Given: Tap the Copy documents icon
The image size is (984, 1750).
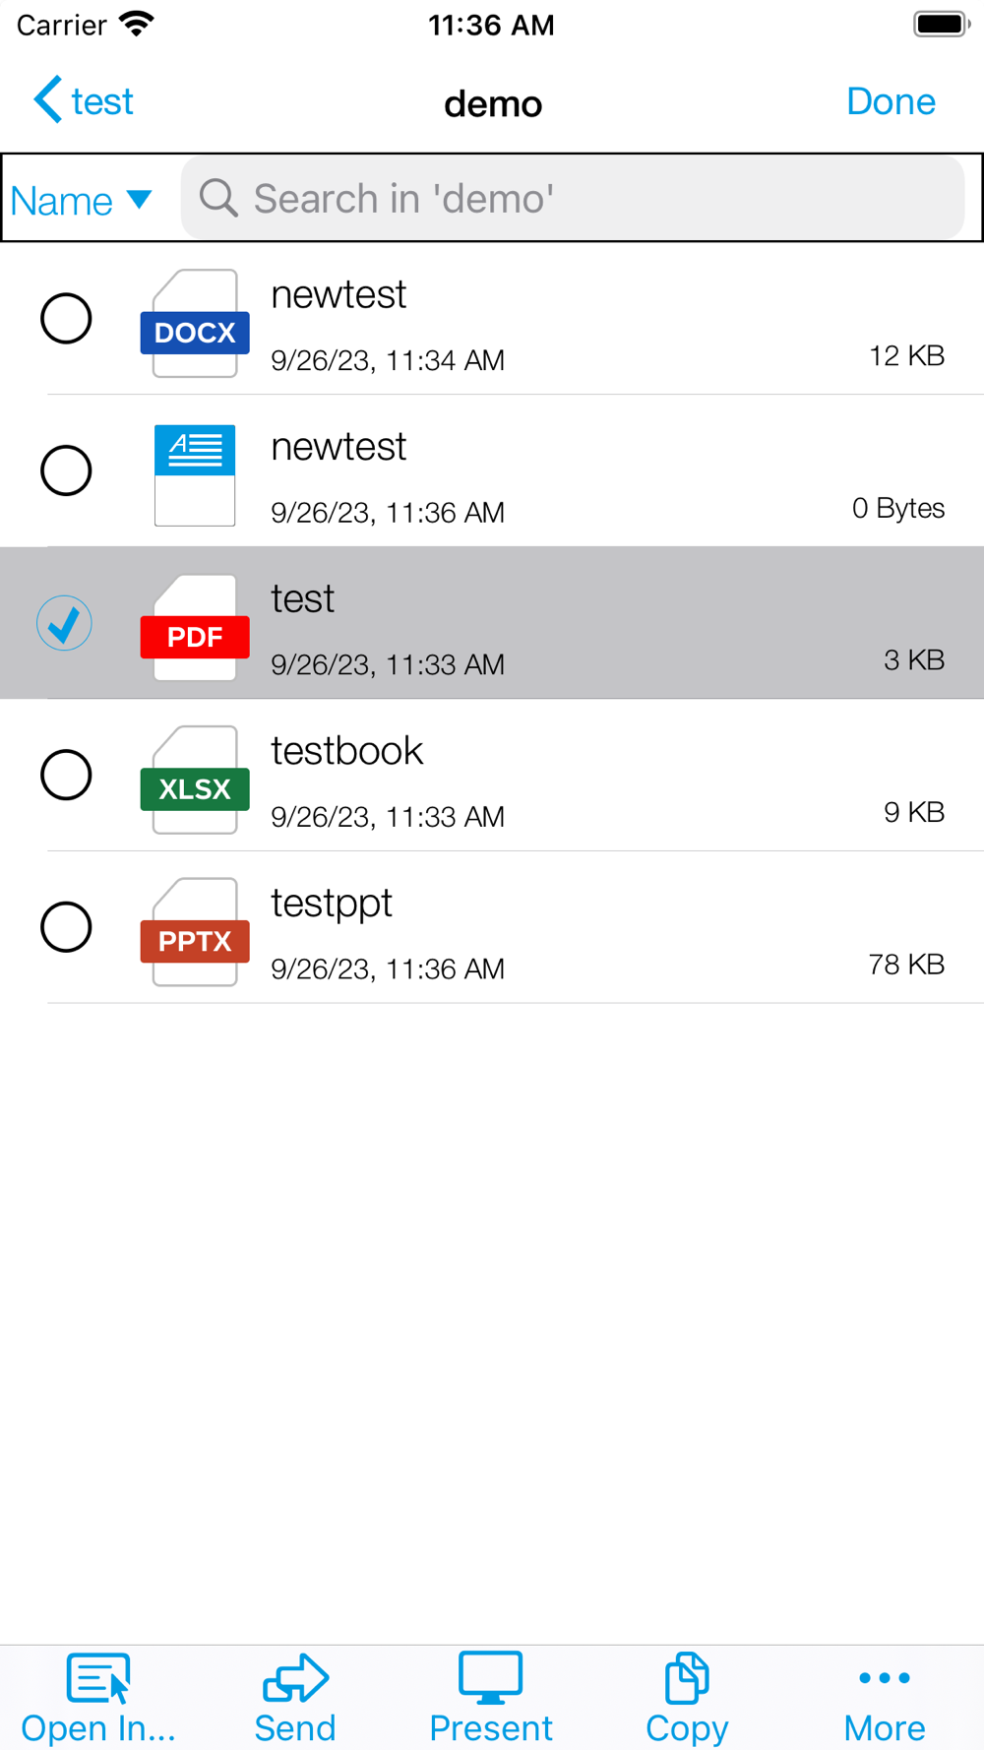Looking at the screenshot, I should pyautogui.click(x=686, y=1678).
